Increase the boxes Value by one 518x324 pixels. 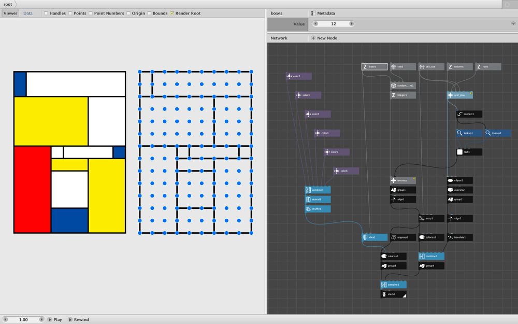pos(351,24)
